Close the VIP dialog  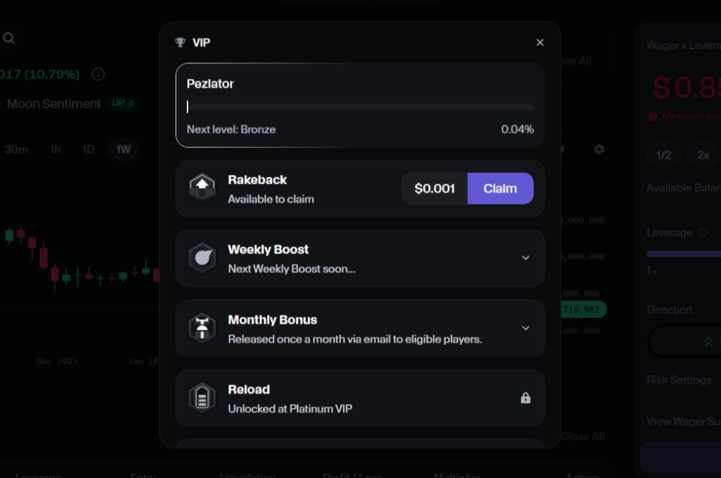[x=540, y=43]
